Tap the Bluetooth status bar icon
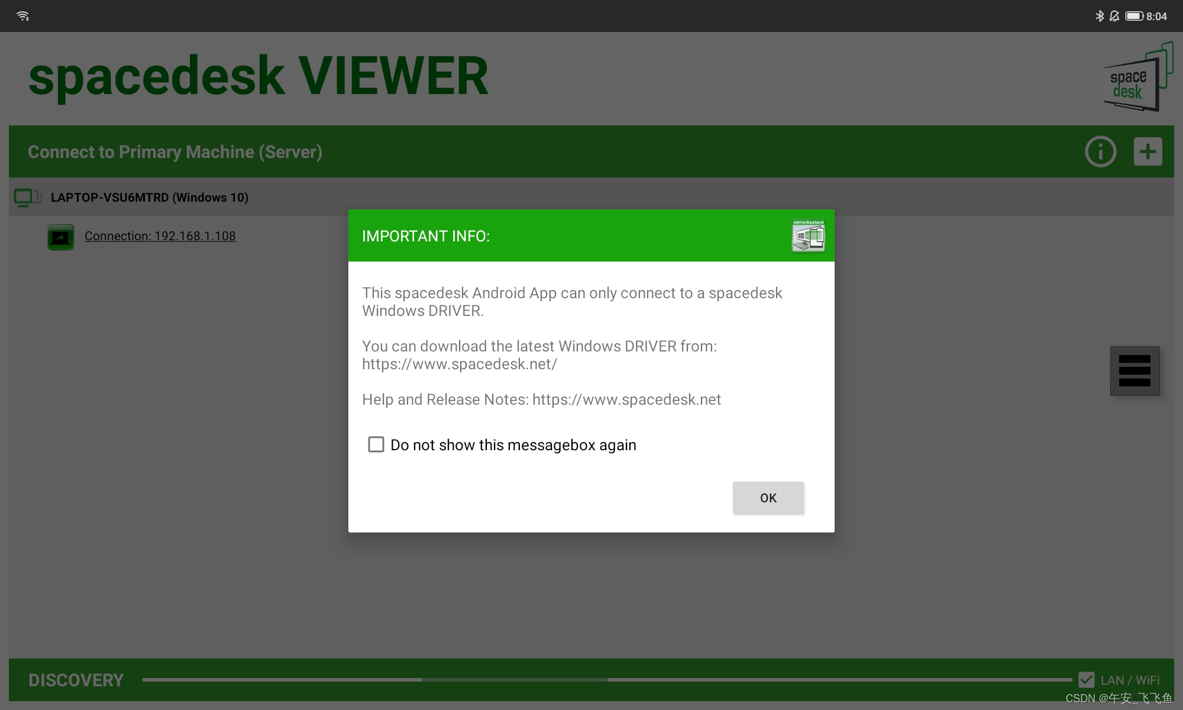 point(1099,16)
